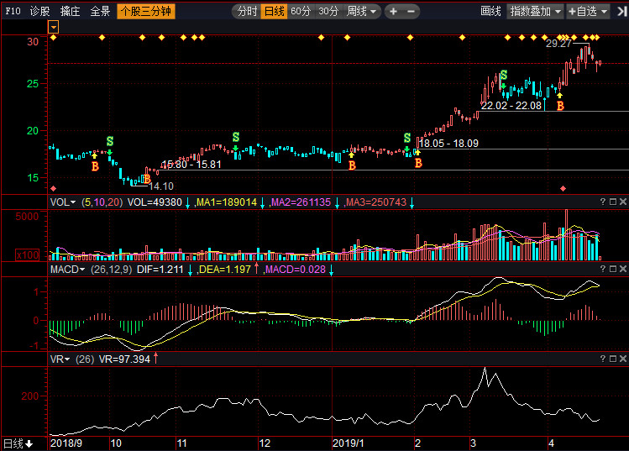Click the 画线 drawing tools button
629x451 pixels.
pyautogui.click(x=490, y=12)
